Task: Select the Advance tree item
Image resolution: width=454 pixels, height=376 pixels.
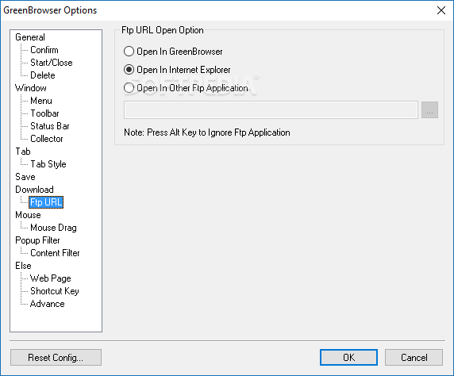Action: pos(47,304)
